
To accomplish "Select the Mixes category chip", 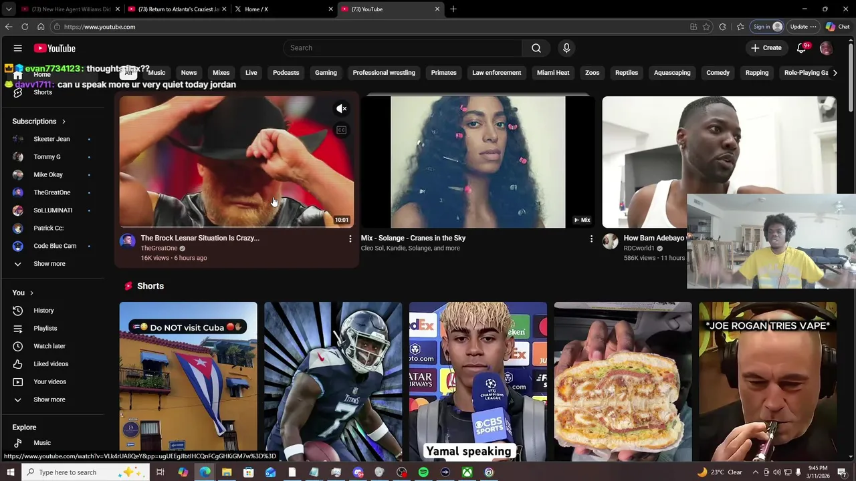I will point(221,73).
